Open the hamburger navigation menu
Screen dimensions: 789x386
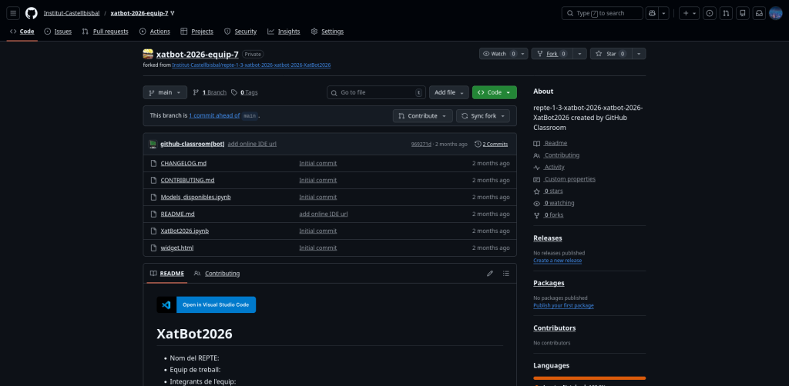click(x=14, y=13)
